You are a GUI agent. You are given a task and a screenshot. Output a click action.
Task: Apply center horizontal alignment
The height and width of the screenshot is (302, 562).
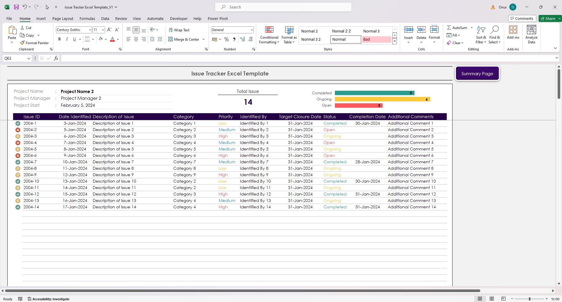(136, 39)
